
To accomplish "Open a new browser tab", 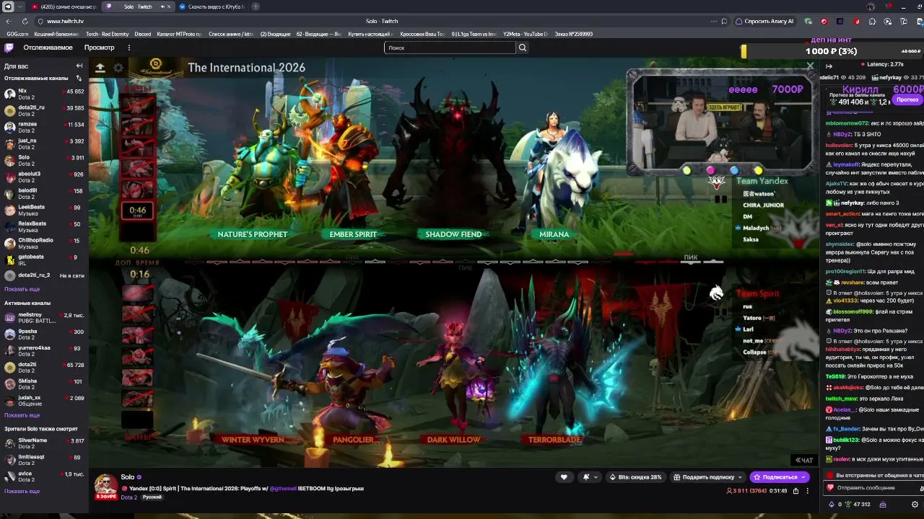I will point(256,6).
